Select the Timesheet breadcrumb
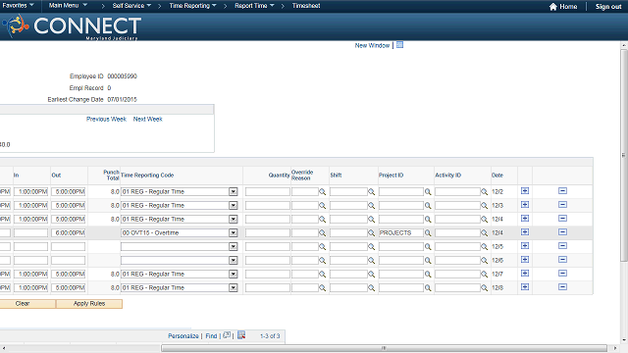This screenshot has width=628, height=353. (x=306, y=6)
